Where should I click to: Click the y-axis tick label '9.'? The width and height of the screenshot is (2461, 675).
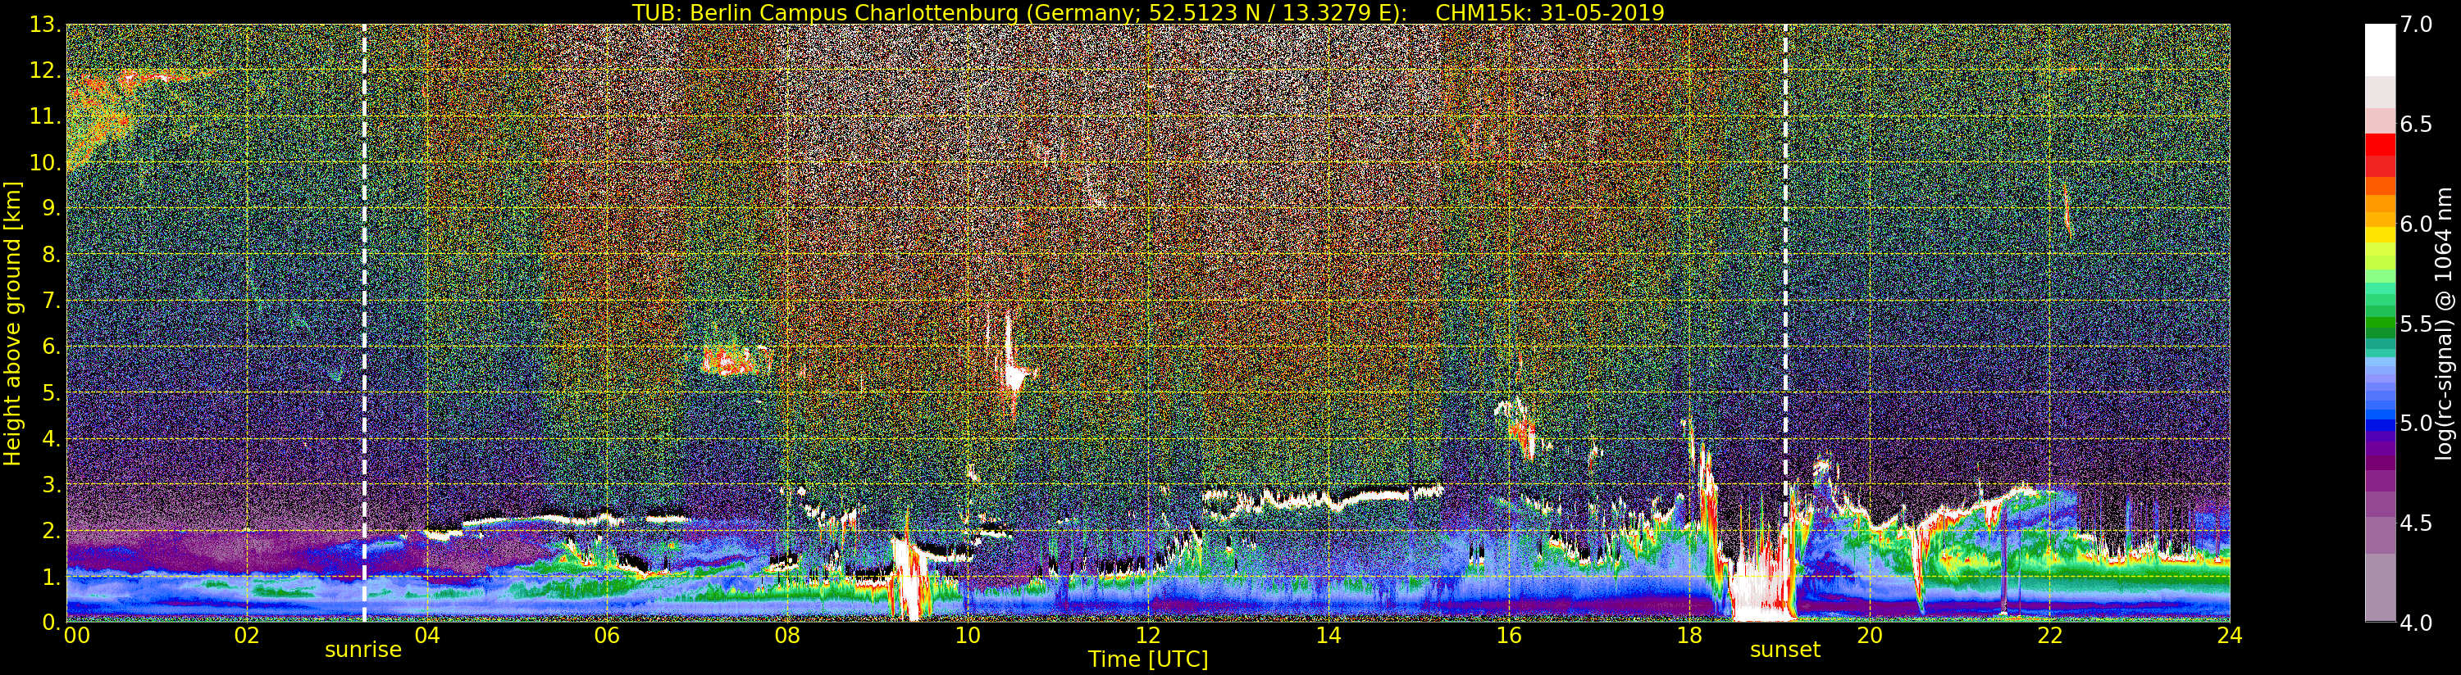(51, 209)
